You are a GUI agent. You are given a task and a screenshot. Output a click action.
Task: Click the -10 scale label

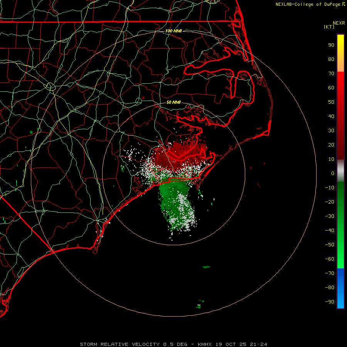[330, 188]
